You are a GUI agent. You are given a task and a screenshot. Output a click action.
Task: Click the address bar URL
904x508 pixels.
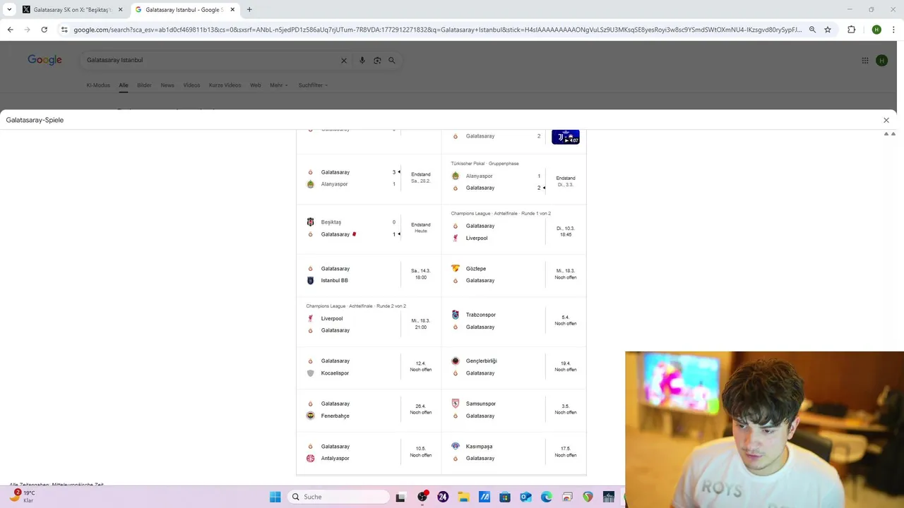tap(438, 30)
